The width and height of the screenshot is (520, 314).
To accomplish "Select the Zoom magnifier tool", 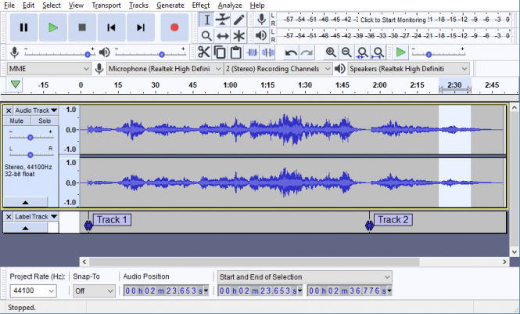I will point(206,35).
